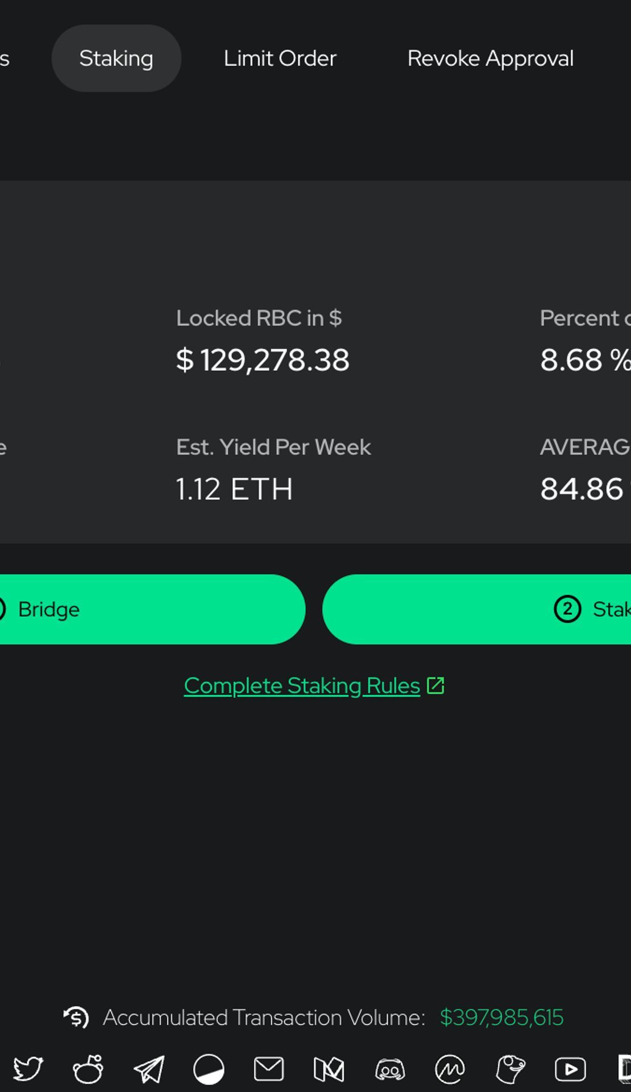Go to the Revoke Approval tab
Viewport: 631px width, 1092px height.
[491, 59]
